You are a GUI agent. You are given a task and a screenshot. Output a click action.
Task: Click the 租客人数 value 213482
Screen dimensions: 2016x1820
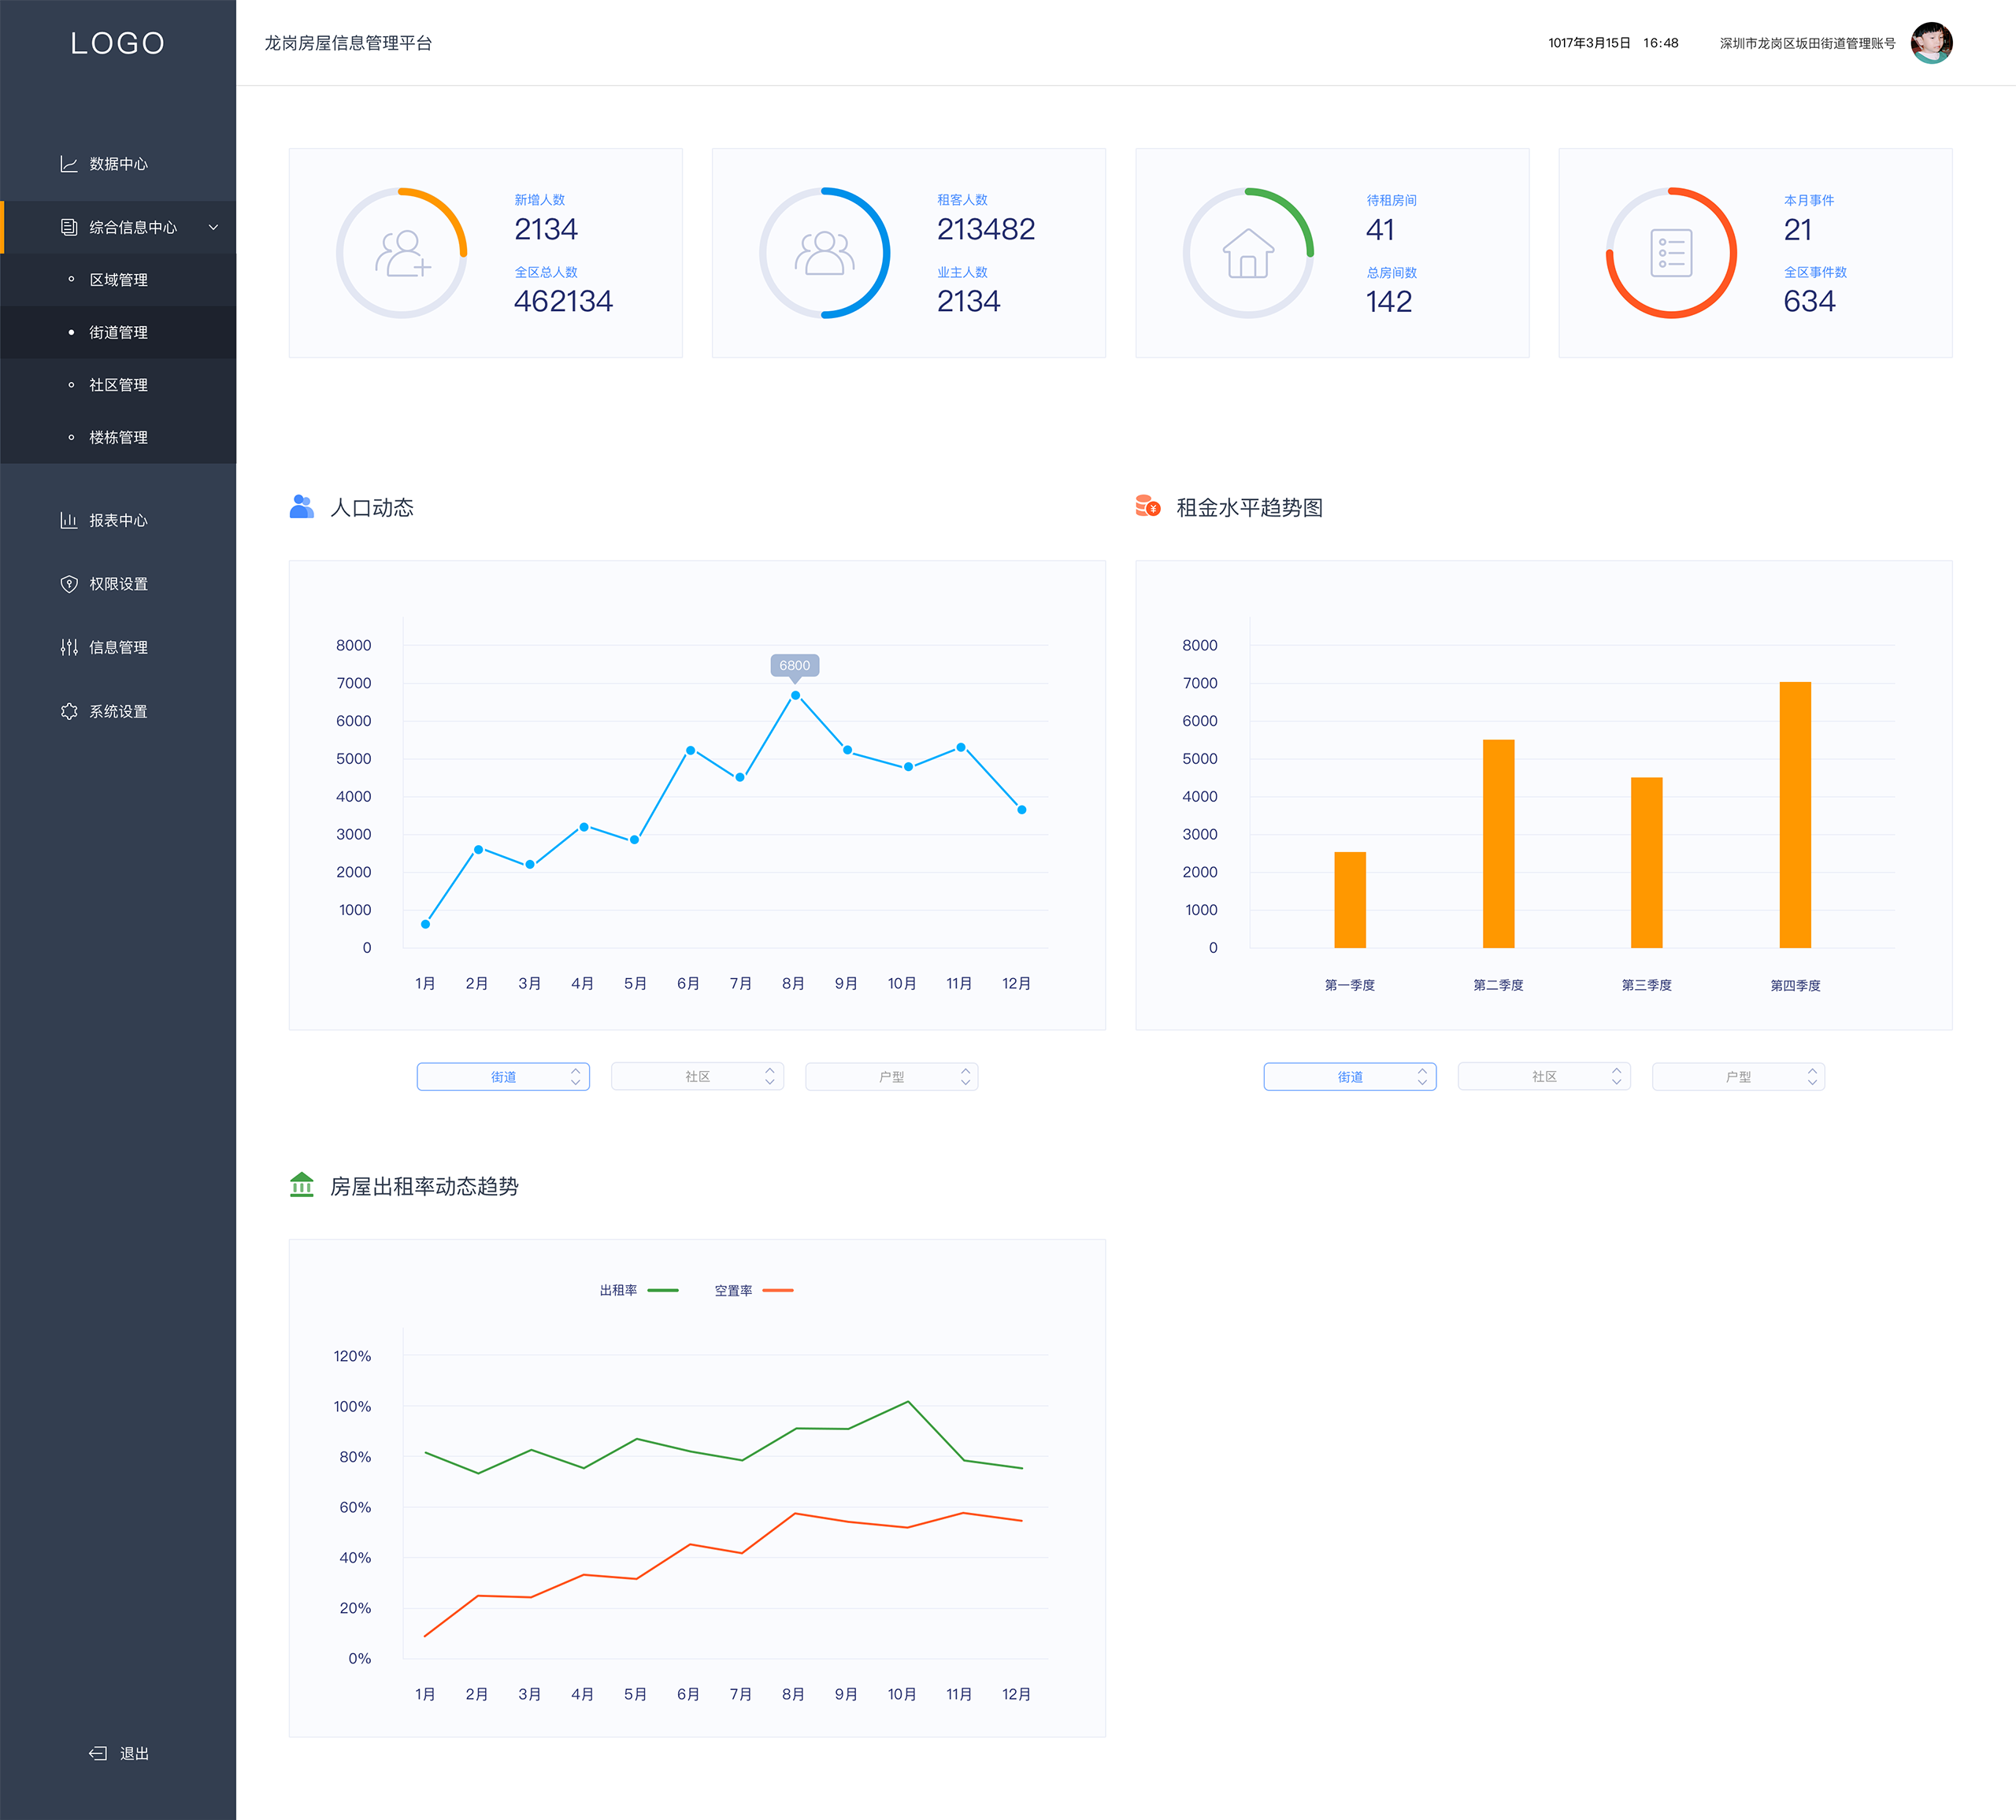[985, 229]
